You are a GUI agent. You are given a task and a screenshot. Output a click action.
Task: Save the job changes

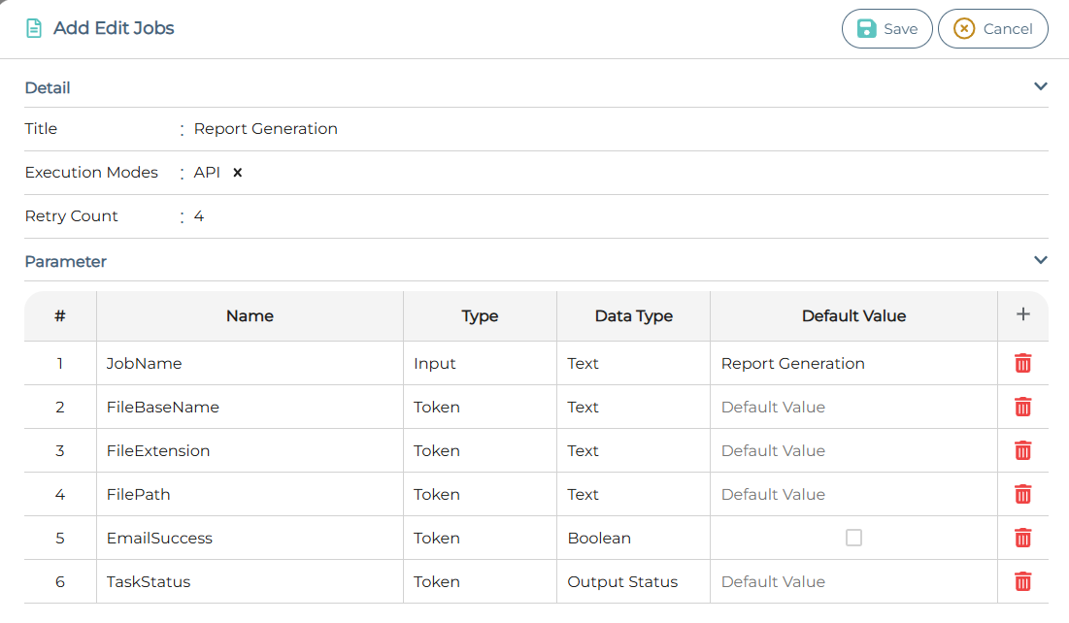pos(886,29)
